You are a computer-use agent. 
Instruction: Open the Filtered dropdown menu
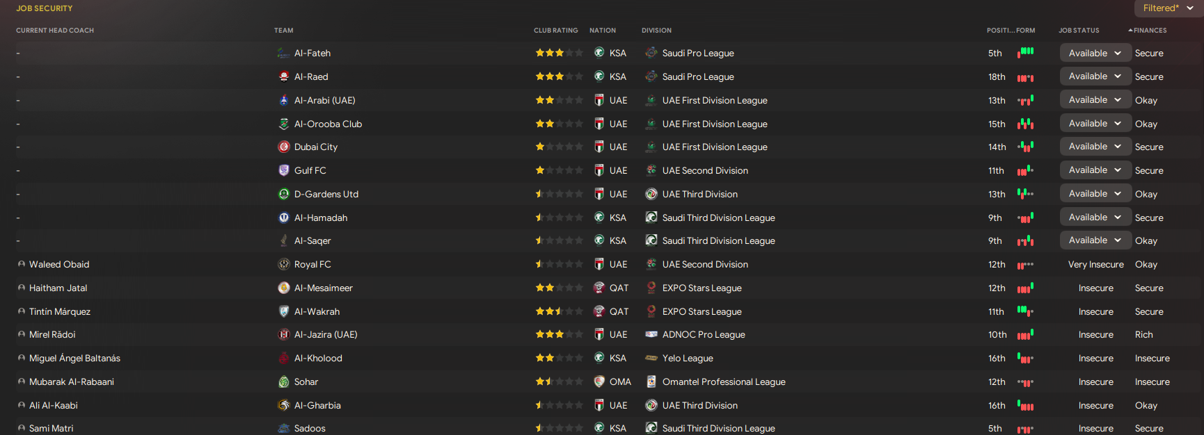click(x=1169, y=8)
